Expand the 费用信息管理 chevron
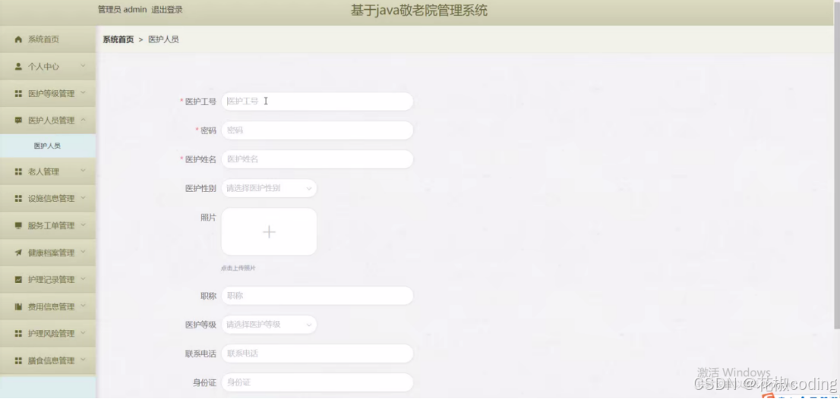The height and width of the screenshot is (399, 840). click(83, 306)
